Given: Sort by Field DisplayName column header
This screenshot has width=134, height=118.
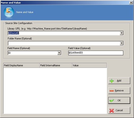Looking at the screenshot, I should (22, 65).
